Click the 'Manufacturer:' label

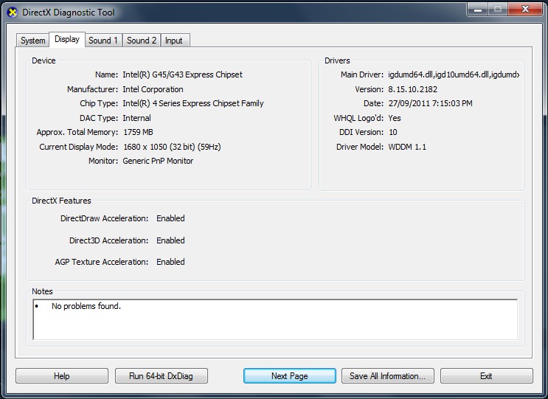[x=93, y=89]
